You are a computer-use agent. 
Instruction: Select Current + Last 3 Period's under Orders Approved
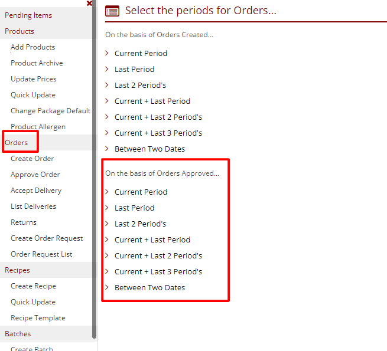click(158, 271)
